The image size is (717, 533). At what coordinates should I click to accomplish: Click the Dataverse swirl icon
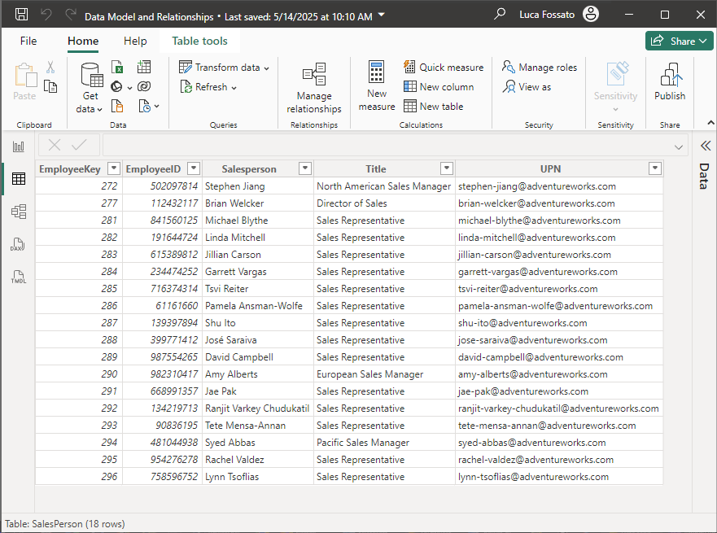point(144,86)
